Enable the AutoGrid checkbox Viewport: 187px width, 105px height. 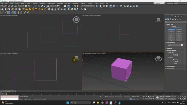pos(171,26)
